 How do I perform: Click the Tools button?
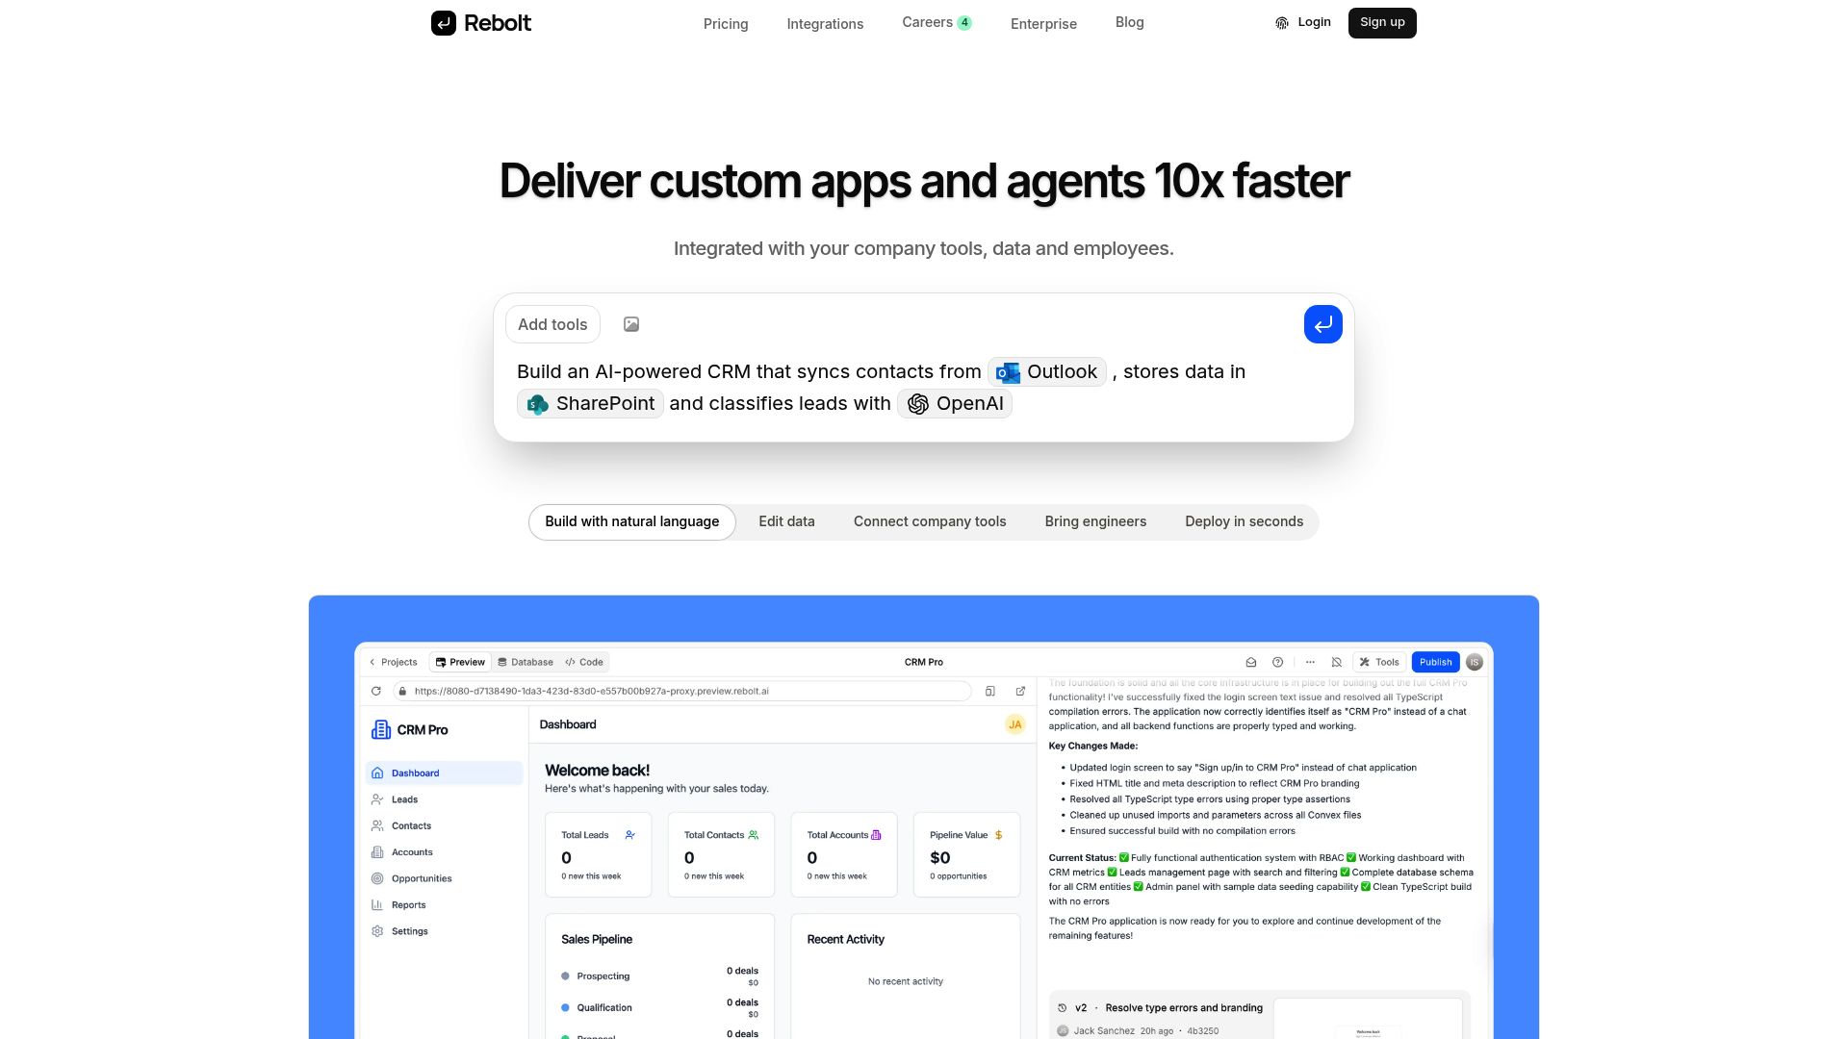(1379, 662)
